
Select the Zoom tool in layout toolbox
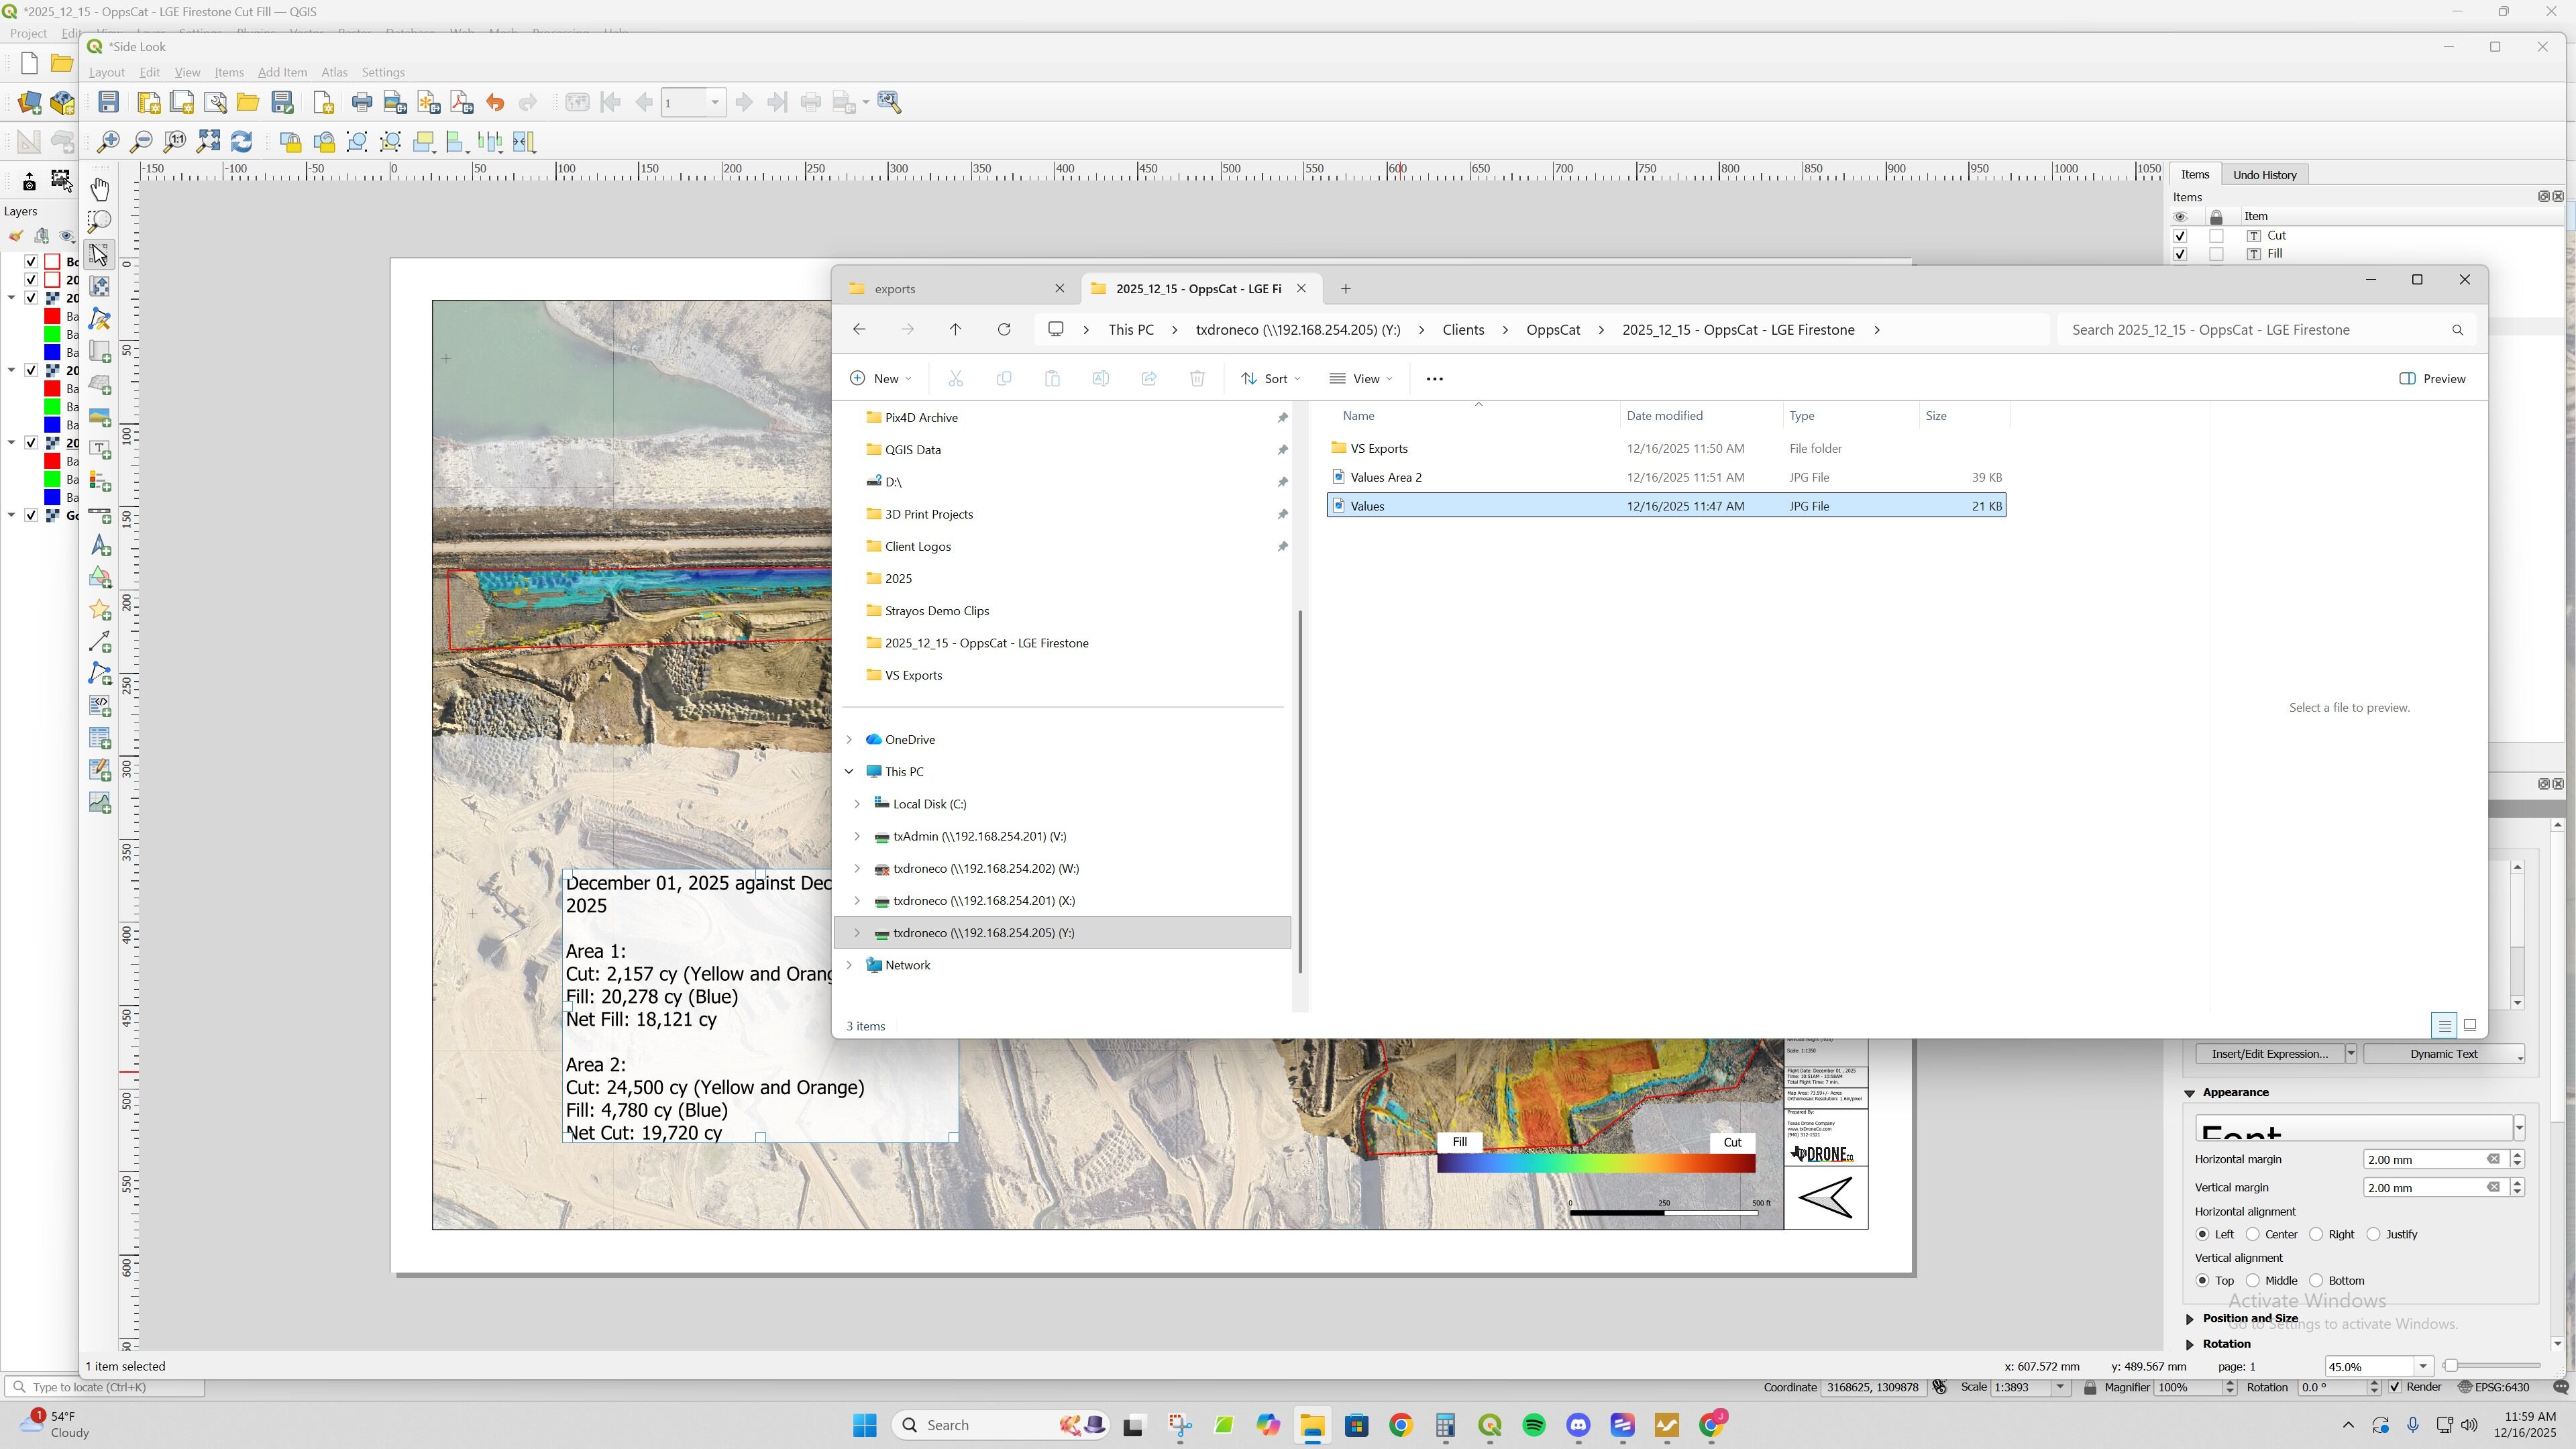[100, 221]
